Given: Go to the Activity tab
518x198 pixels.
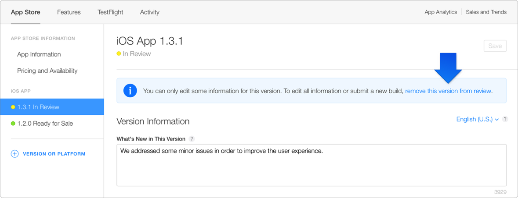Looking at the screenshot, I should coord(150,12).
